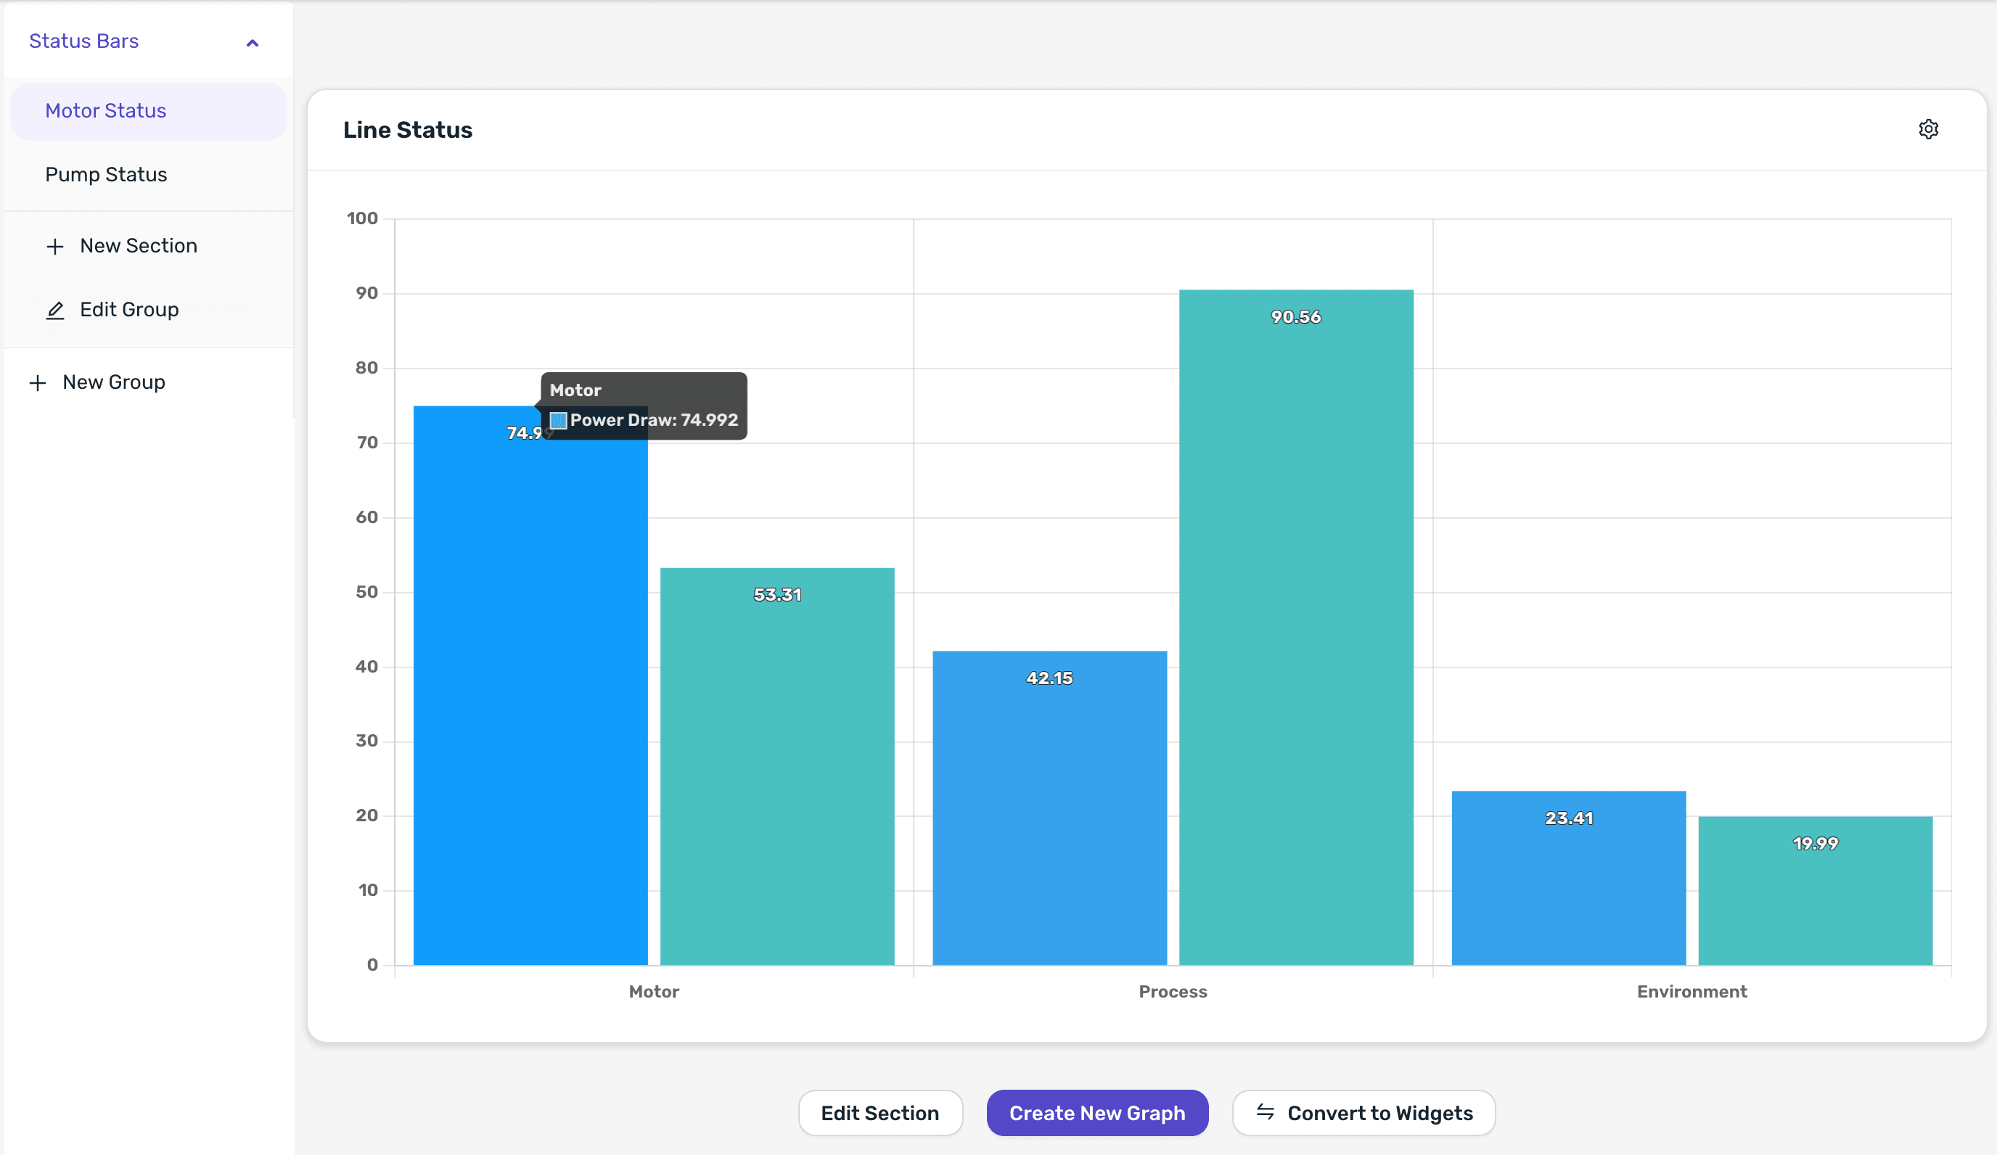Click the Line Status chart title
This screenshot has height=1155, width=1997.
click(407, 130)
